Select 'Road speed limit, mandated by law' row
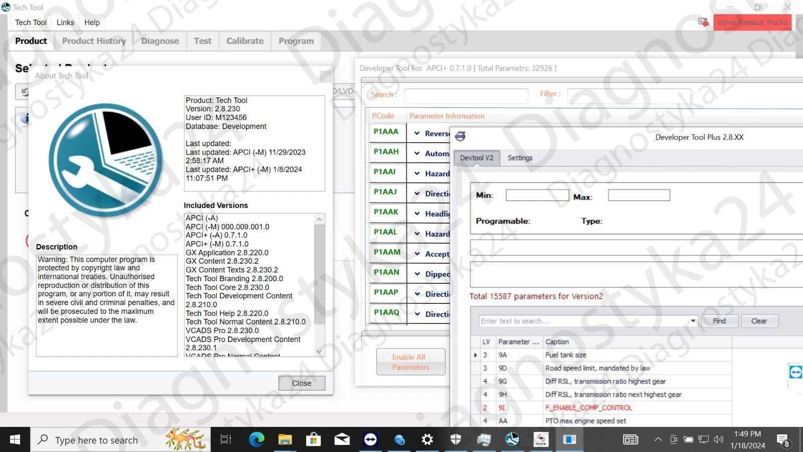 pyautogui.click(x=601, y=368)
